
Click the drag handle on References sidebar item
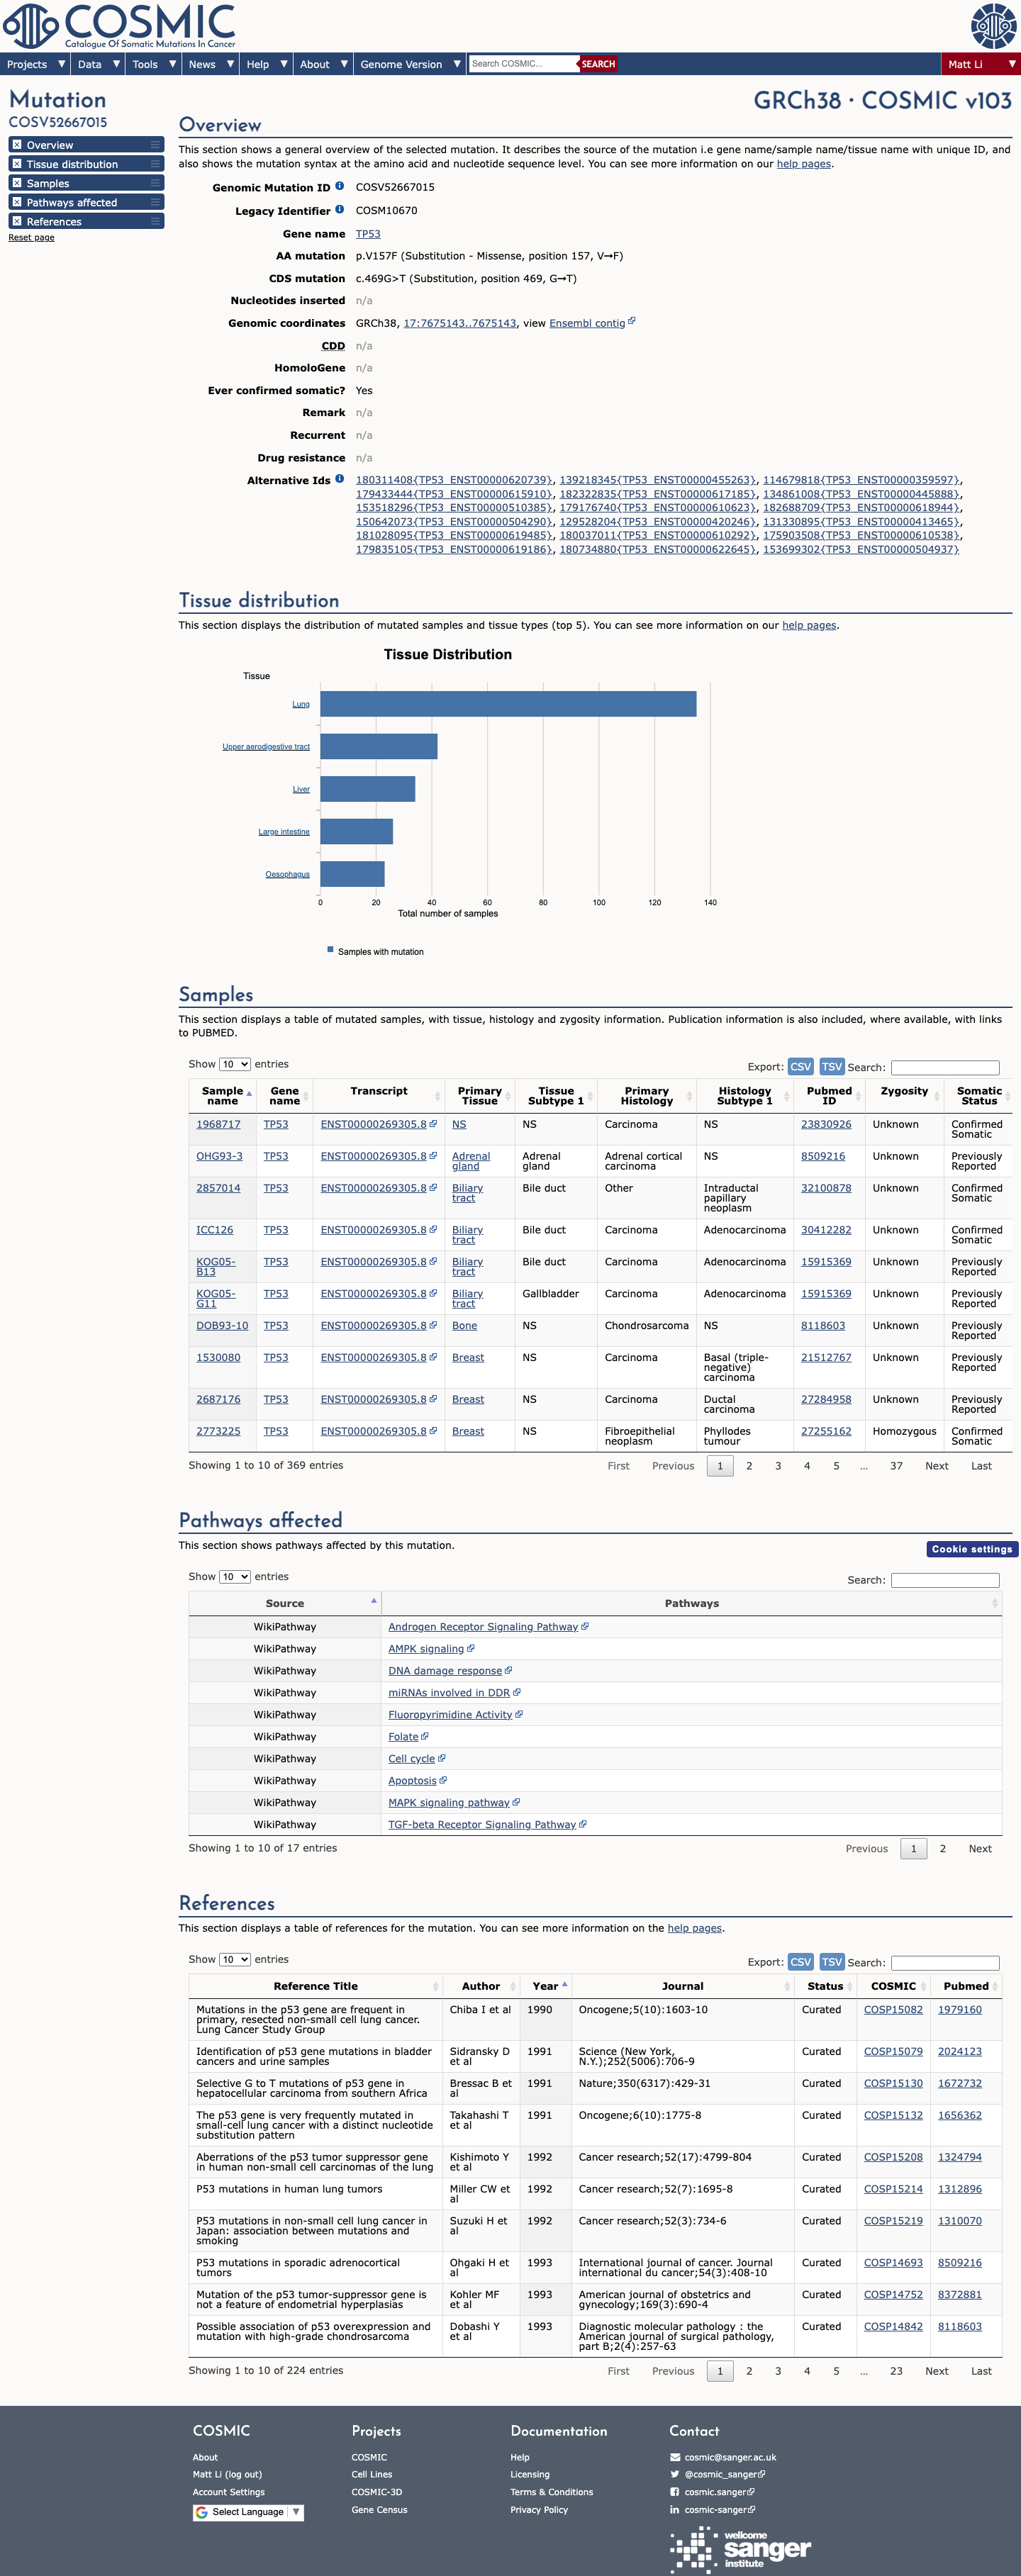[155, 221]
